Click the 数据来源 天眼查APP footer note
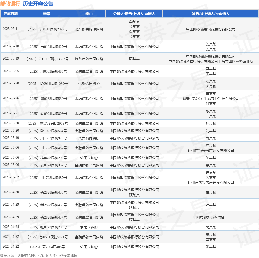This screenshot has height=258, width=259. (39, 256)
